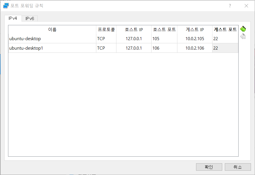Add a new port forwarding rule
This screenshot has width=255, height=175.
pyautogui.click(x=243, y=29)
